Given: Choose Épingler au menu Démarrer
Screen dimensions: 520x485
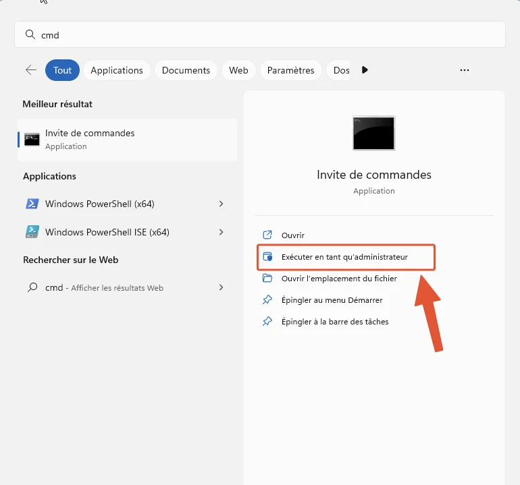Looking at the screenshot, I should [332, 300].
